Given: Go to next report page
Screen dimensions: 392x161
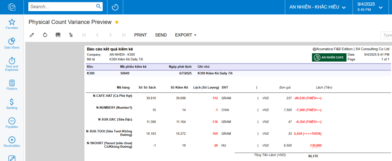Looking at the screenshot, I should click(x=111, y=35).
